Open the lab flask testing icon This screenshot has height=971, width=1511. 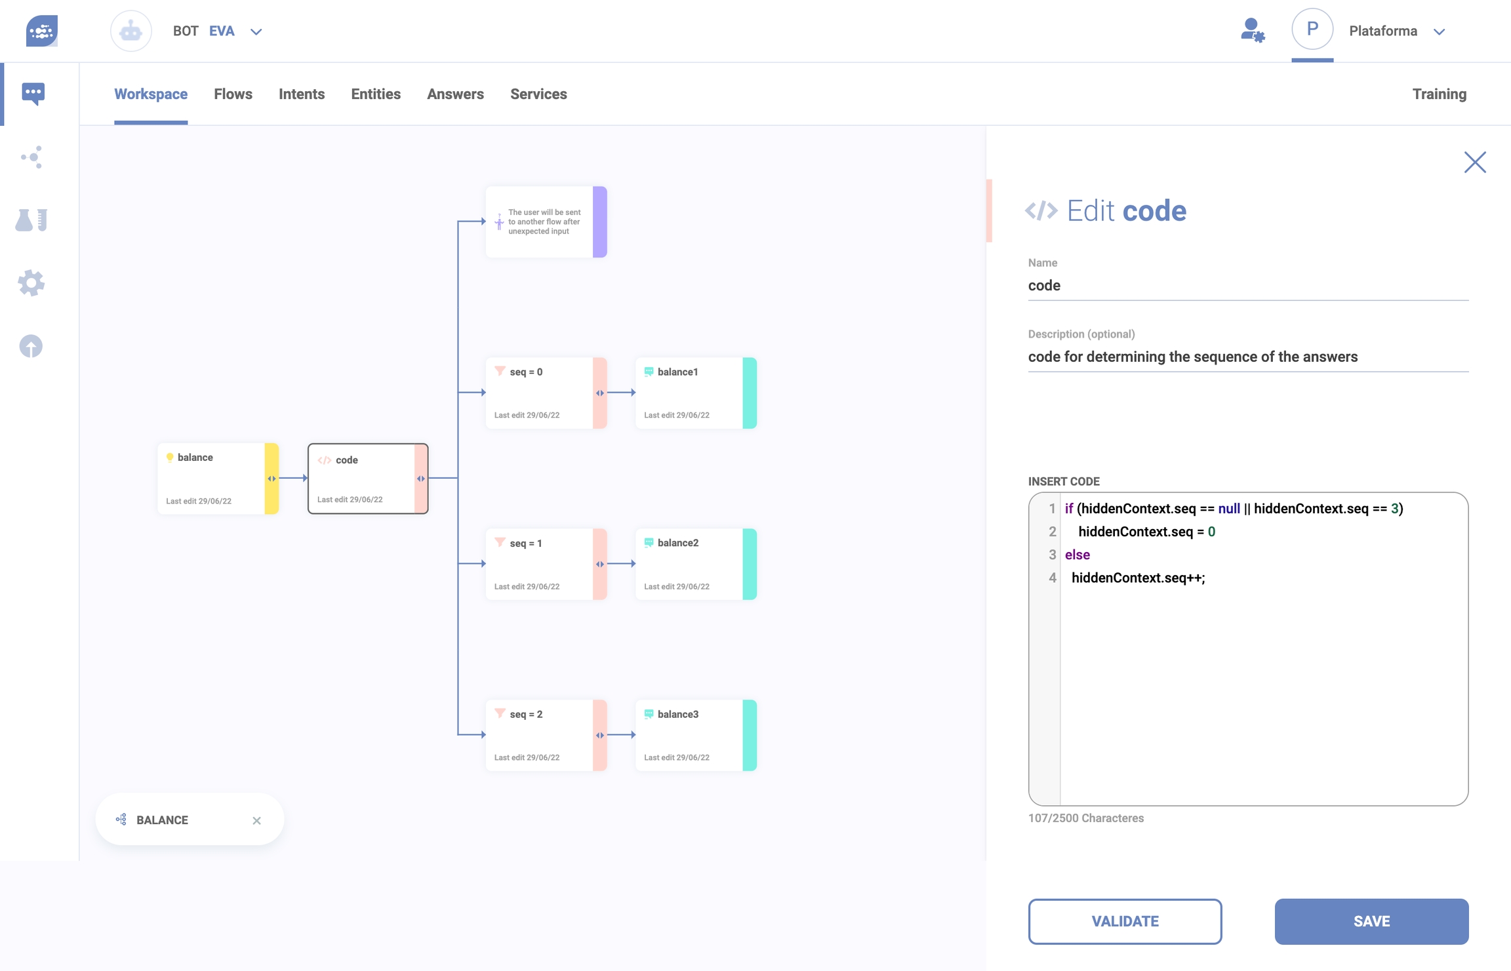[31, 220]
